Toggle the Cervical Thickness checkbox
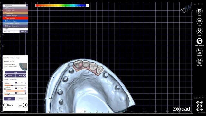This screenshot has width=206, height=116. [5, 89]
